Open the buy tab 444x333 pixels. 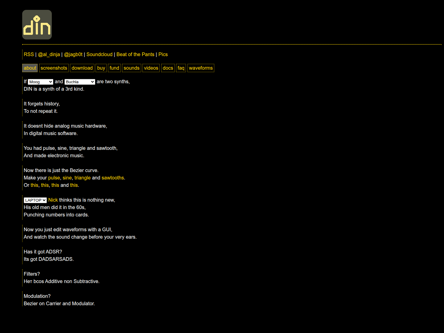(101, 68)
